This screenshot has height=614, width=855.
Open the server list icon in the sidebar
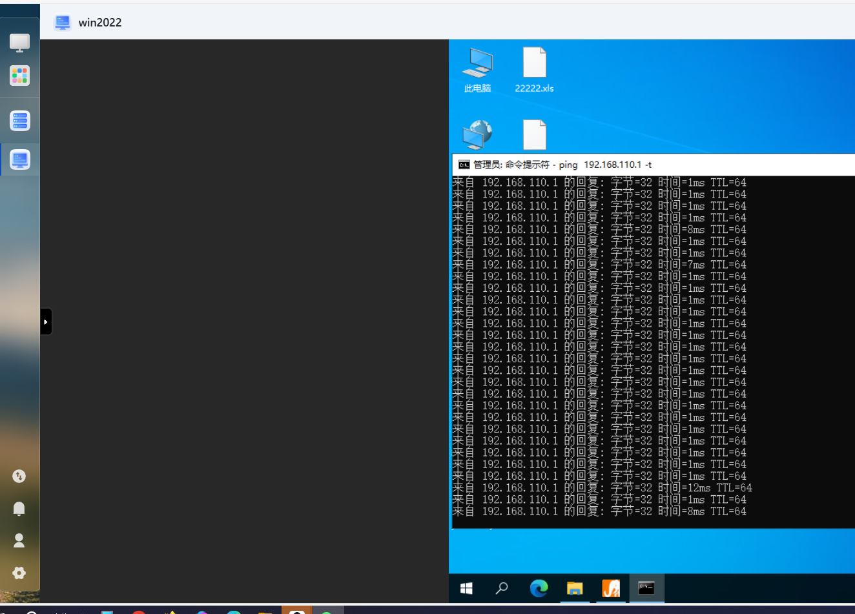pos(19,121)
